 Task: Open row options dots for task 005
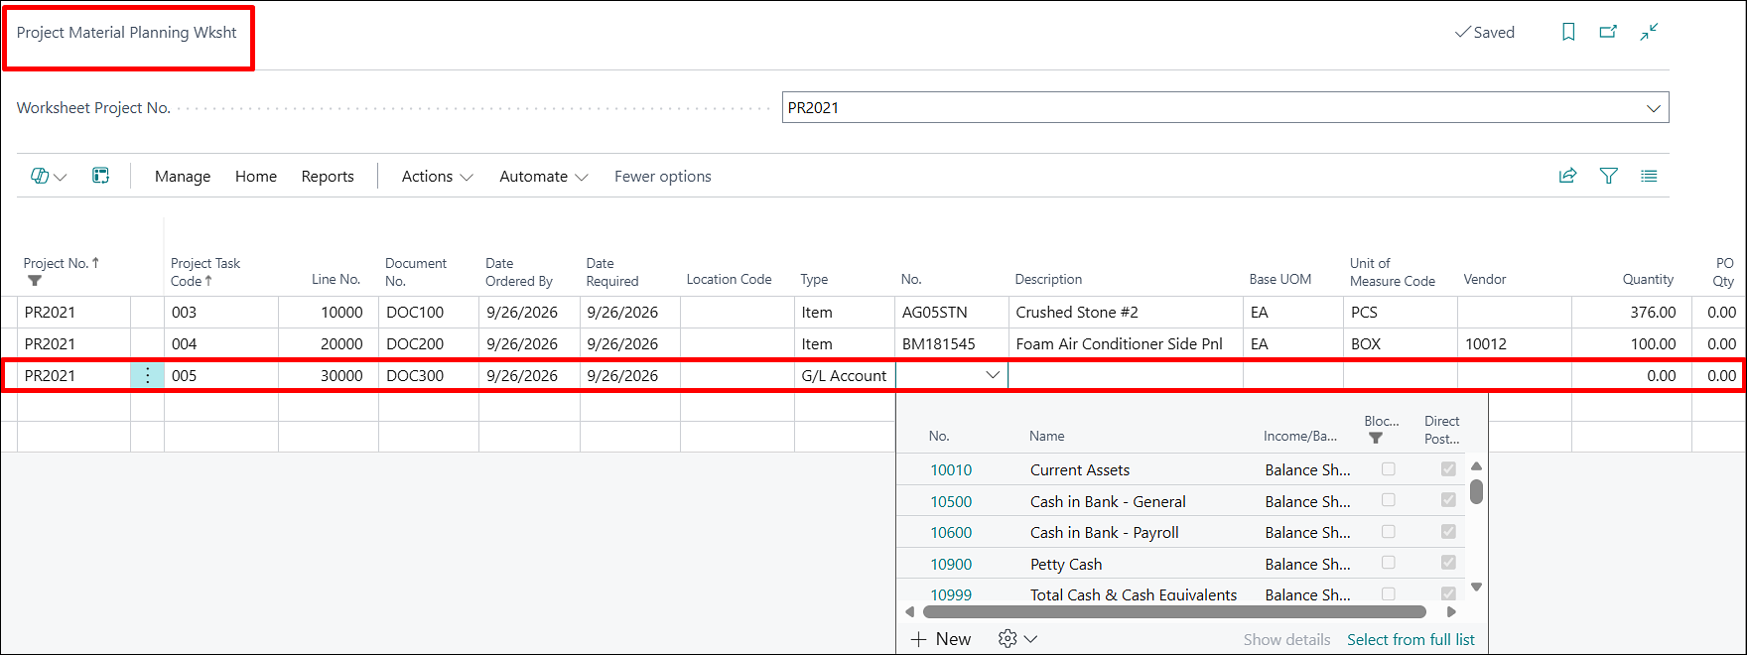tap(147, 375)
